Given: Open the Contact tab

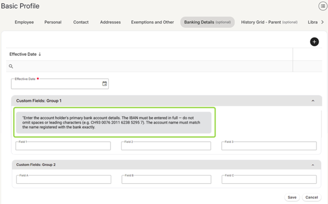Looking at the screenshot, I should [81, 22].
